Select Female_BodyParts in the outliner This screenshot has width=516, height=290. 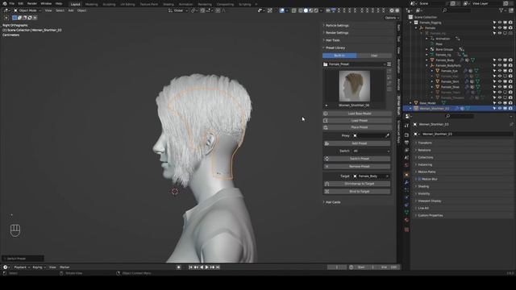[x=448, y=65]
